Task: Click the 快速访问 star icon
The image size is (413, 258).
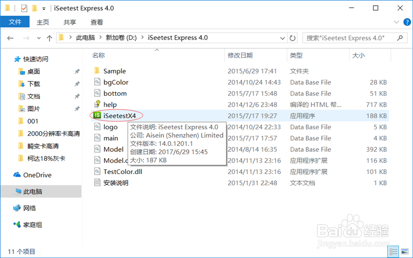Action: coord(17,59)
